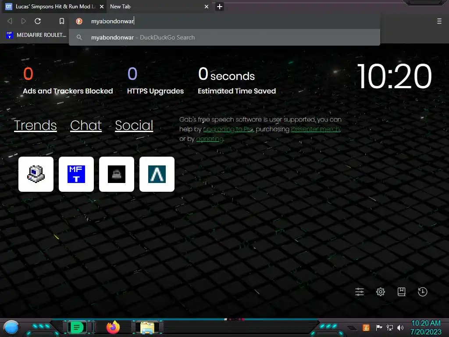Follow the Dissenter merch link
Screen dimensions: 449x337
click(x=316, y=129)
